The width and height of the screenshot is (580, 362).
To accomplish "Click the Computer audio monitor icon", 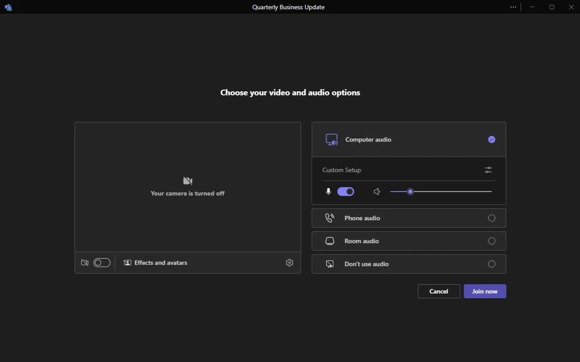I will (331, 140).
